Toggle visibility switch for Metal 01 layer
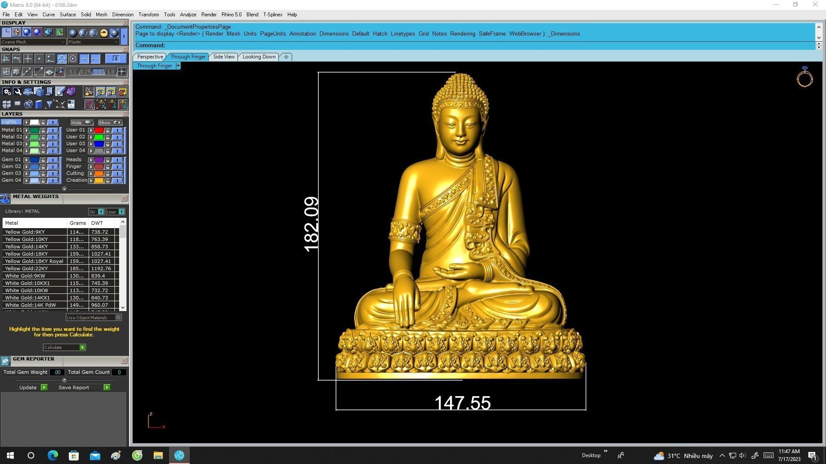The width and height of the screenshot is (826, 464). tap(53, 130)
